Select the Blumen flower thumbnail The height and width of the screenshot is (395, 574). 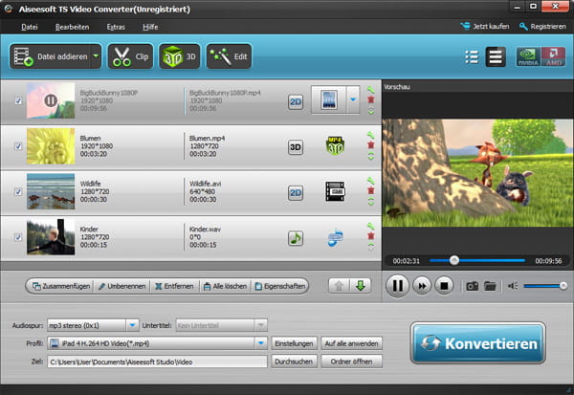pos(51,145)
